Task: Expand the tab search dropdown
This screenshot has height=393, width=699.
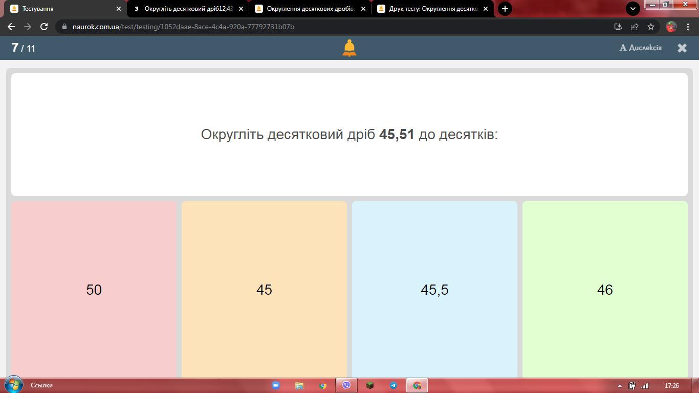Action: 633,9
